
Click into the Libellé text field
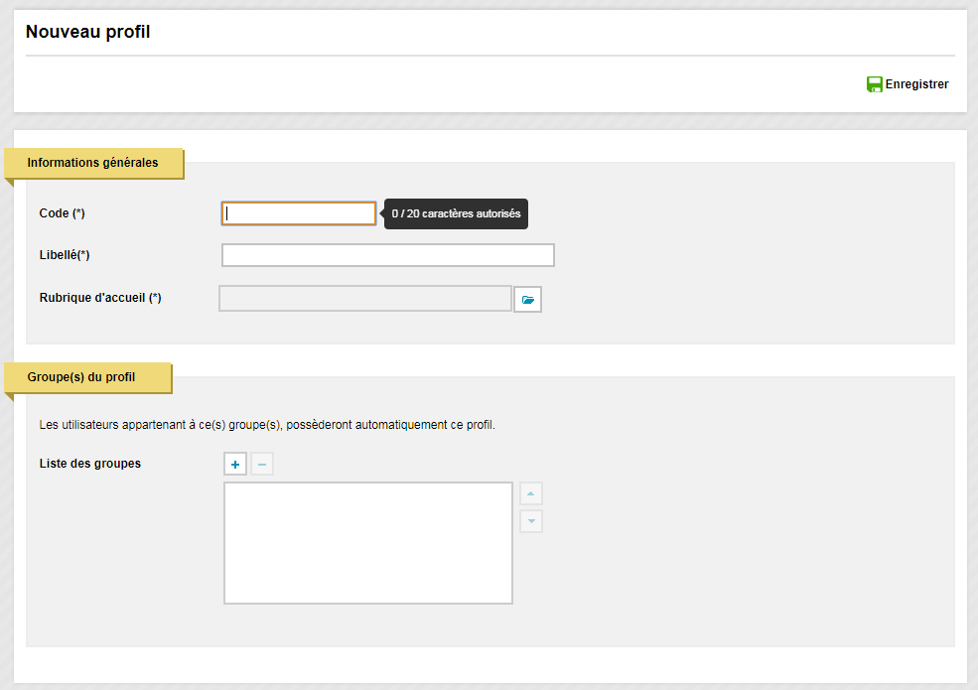[388, 255]
